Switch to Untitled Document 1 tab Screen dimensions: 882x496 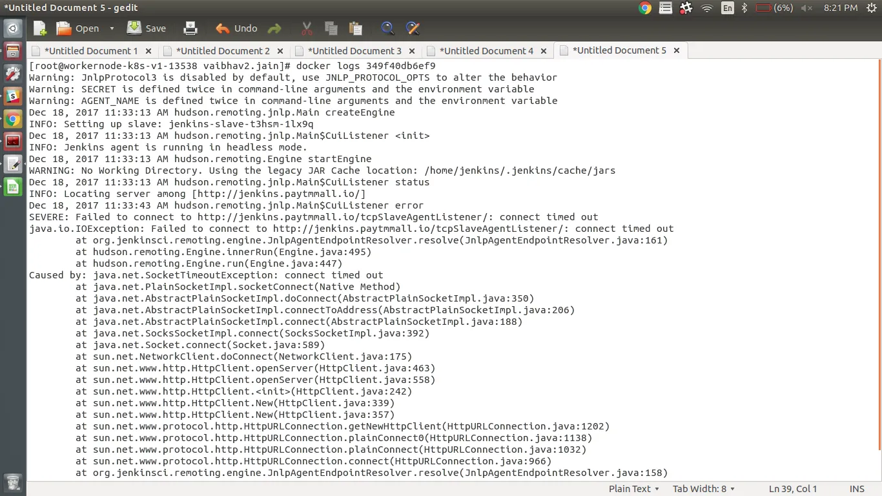91,50
